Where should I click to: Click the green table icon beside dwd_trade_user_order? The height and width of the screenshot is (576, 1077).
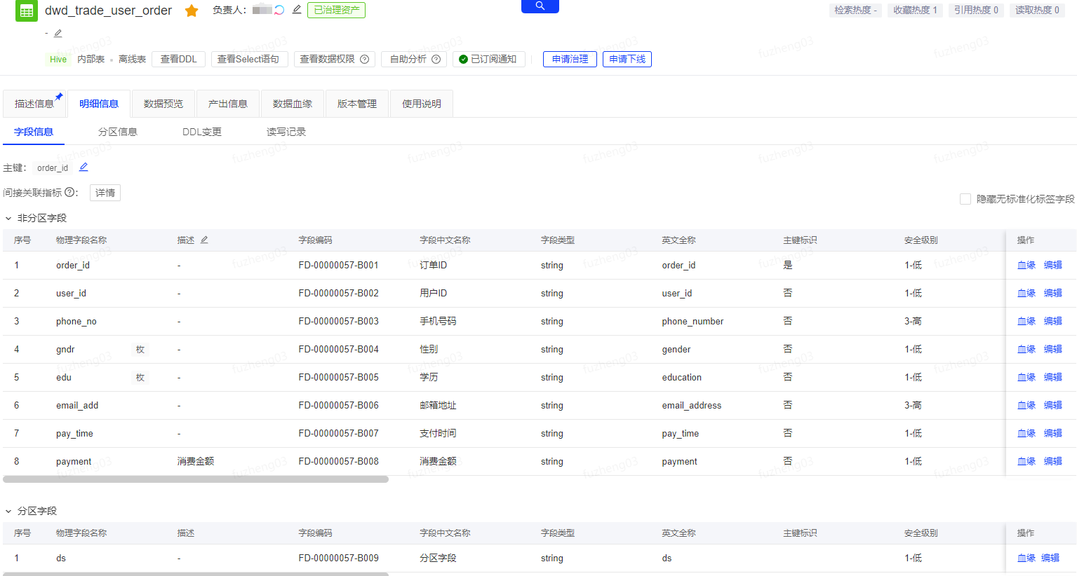[27, 11]
